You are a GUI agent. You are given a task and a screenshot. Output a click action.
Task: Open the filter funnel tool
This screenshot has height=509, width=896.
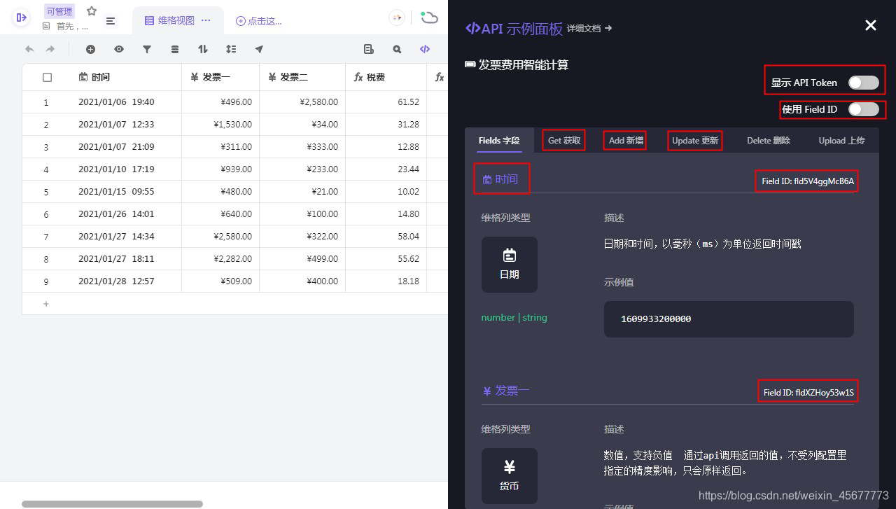coord(147,49)
